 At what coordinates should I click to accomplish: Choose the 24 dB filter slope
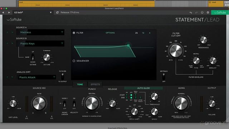136,33
